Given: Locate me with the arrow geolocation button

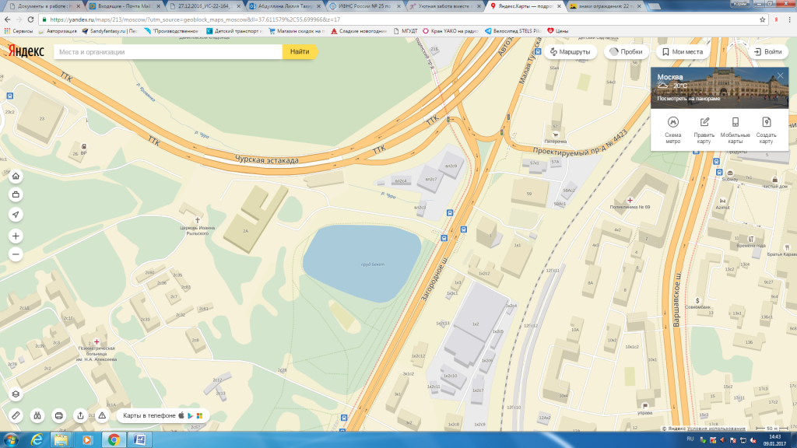Looking at the screenshot, I should (x=16, y=215).
